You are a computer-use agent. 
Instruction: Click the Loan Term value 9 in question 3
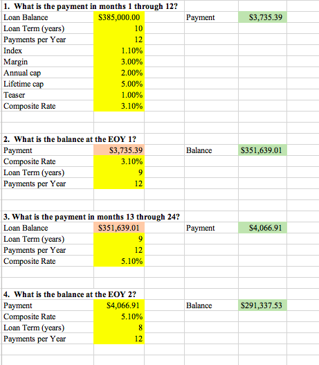(119, 239)
